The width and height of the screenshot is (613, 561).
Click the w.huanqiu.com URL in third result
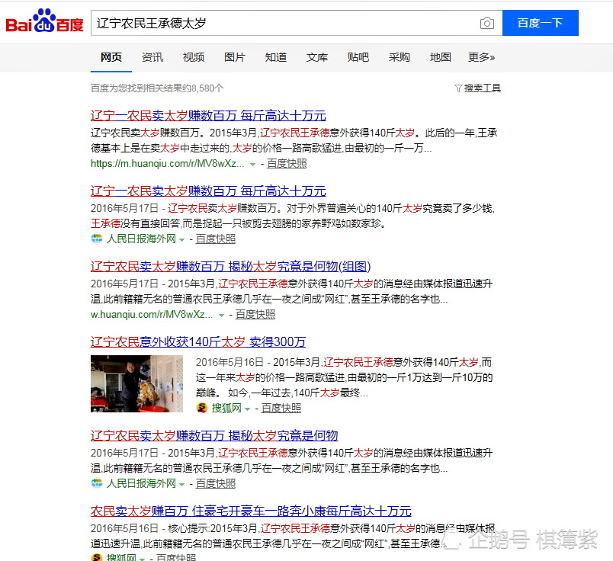click(152, 314)
